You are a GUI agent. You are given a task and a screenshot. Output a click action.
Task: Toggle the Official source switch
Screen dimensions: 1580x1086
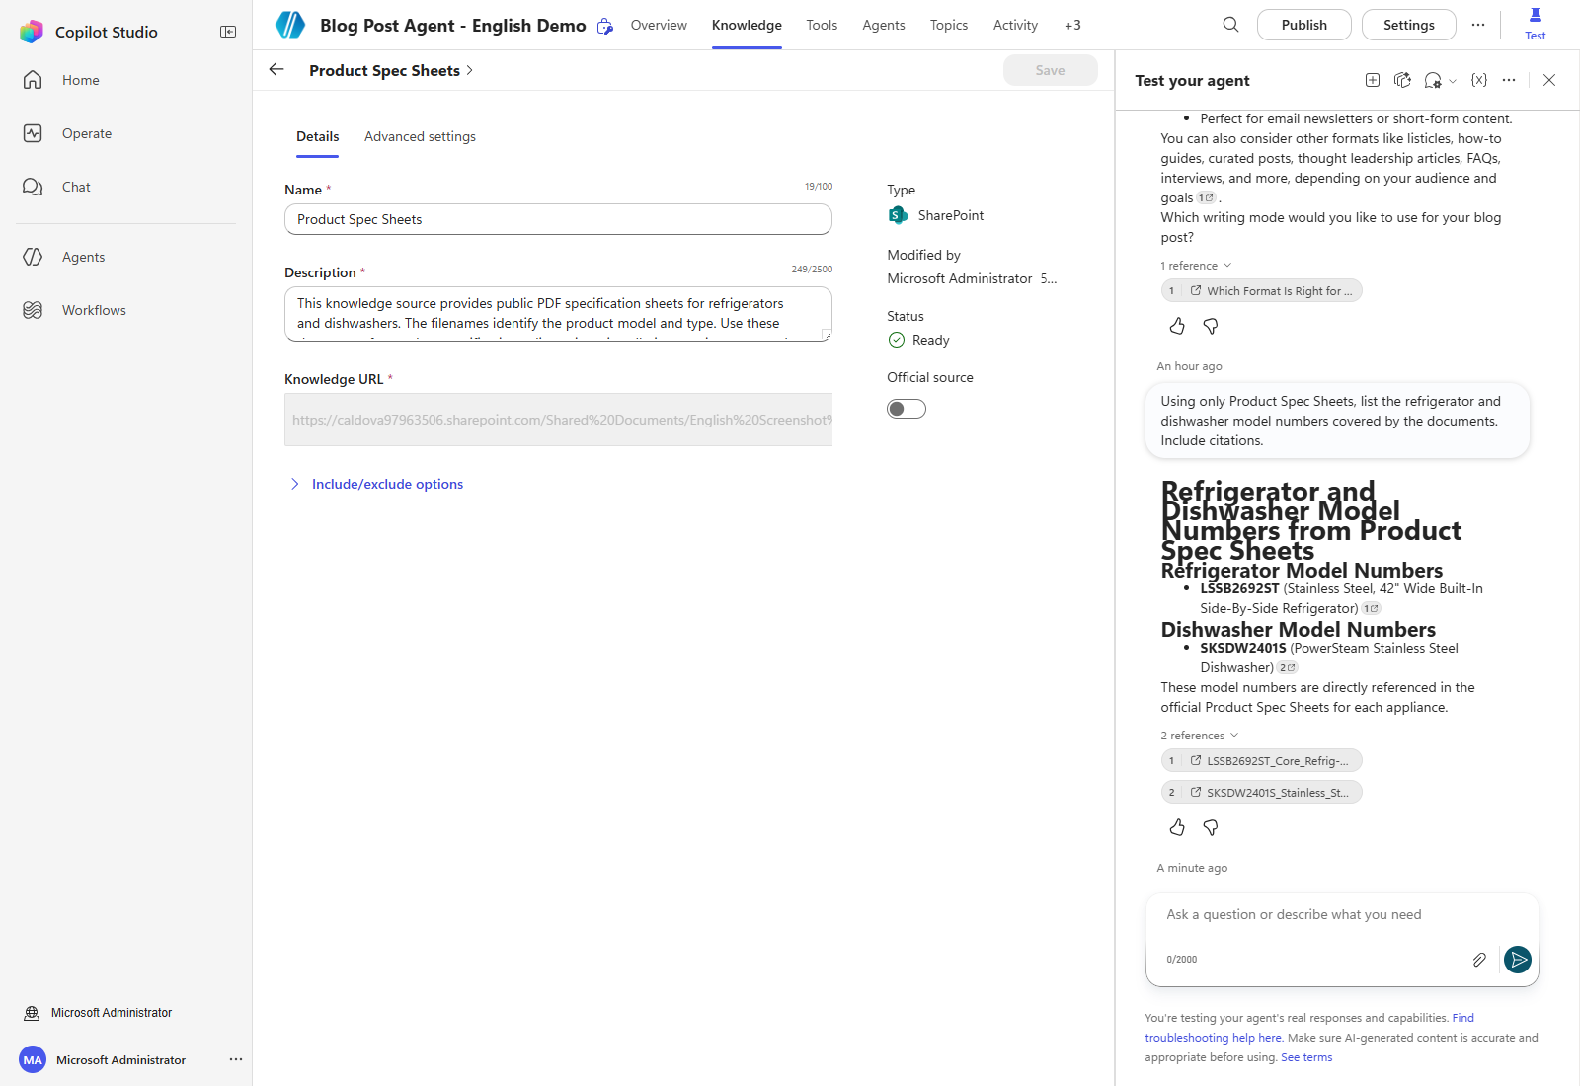(x=907, y=409)
